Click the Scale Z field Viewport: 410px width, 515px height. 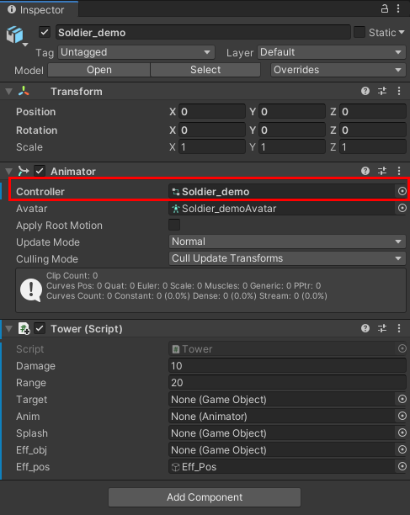tap(373, 146)
